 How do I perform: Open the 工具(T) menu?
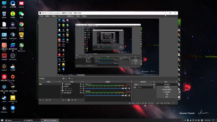tap(78, 16)
